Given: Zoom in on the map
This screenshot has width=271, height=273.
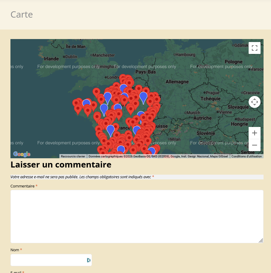Looking at the screenshot, I should click(x=254, y=133).
